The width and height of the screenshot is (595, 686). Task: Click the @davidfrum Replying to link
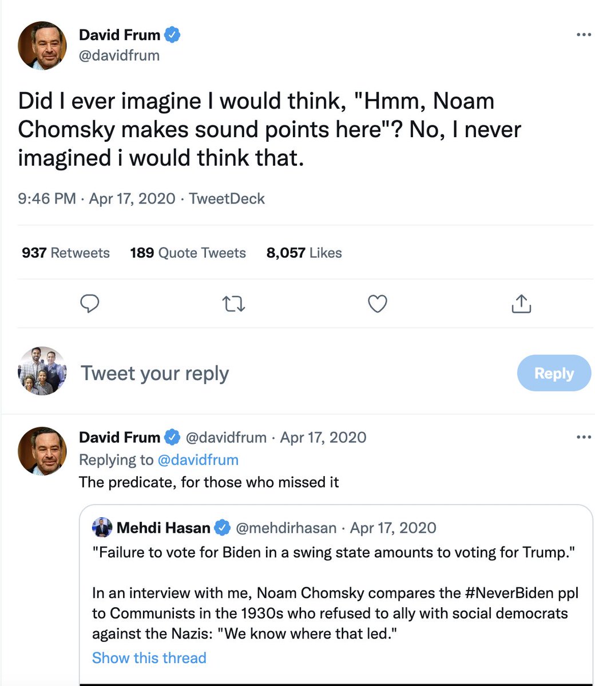[197, 460]
